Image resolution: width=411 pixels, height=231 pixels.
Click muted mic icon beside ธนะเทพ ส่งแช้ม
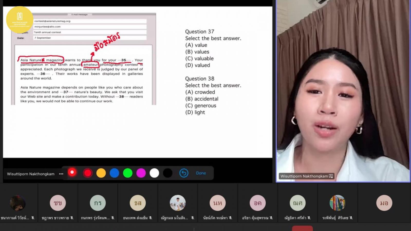tap(151, 218)
